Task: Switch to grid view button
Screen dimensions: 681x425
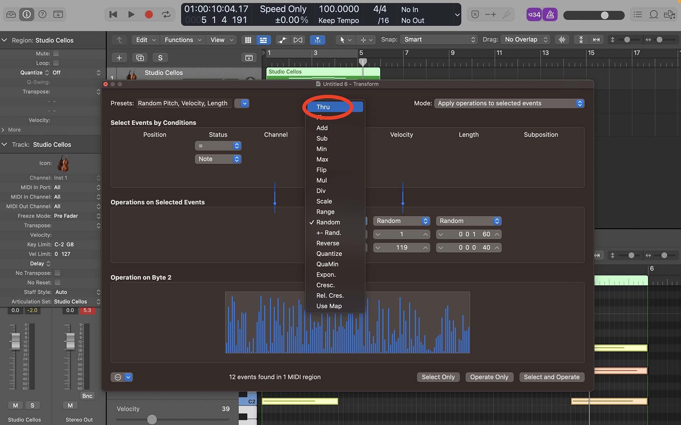Action: [x=248, y=40]
